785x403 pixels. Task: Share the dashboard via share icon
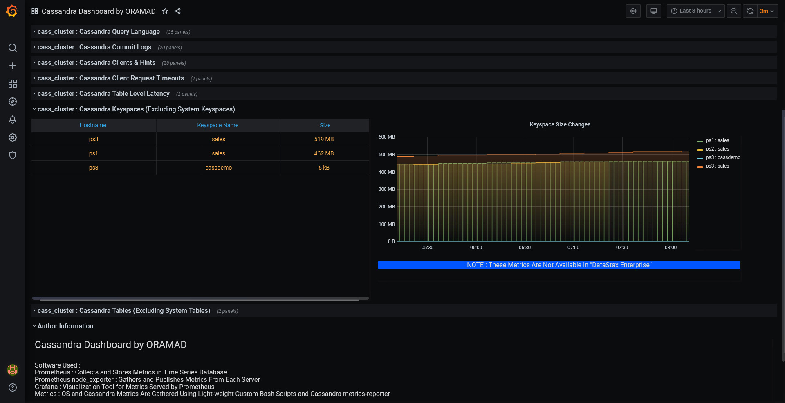[177, 11]
